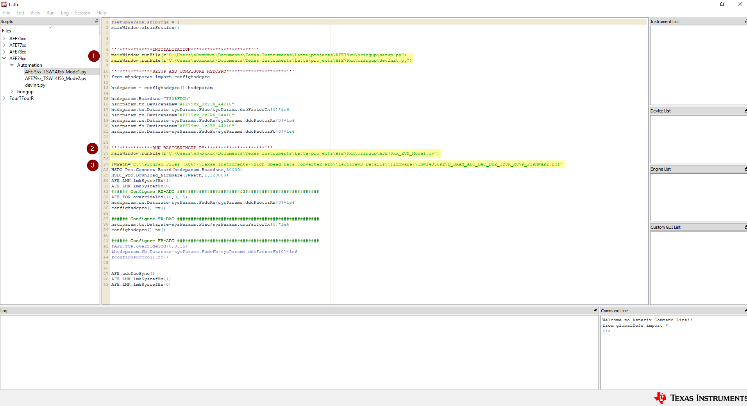Restore down the Latte window

[722, 4]
